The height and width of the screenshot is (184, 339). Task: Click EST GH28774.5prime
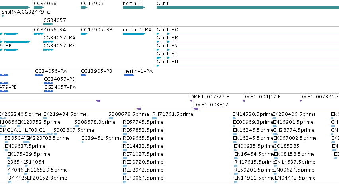pos(294,130)
